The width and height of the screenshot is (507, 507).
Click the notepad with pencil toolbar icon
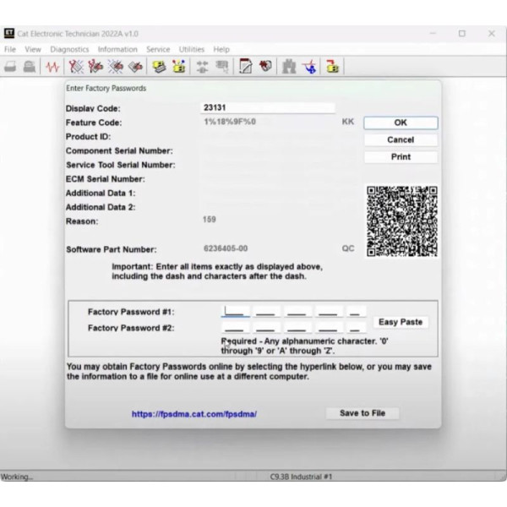pyautogui.click(x=246, y=67)
